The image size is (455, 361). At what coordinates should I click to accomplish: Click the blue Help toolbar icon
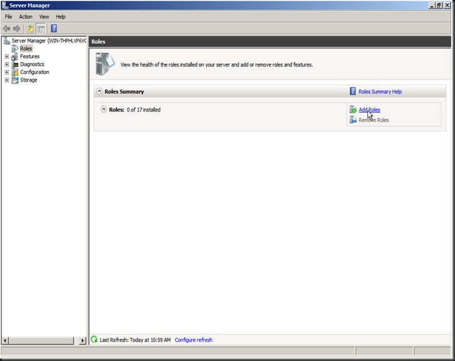tap(54, 28)
